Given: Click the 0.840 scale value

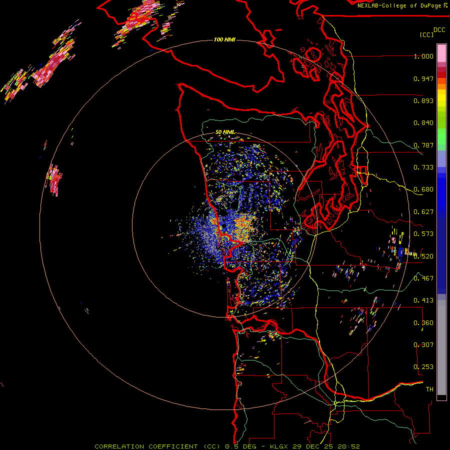Looking at the screenshot, I should click(x=423, y=123).
